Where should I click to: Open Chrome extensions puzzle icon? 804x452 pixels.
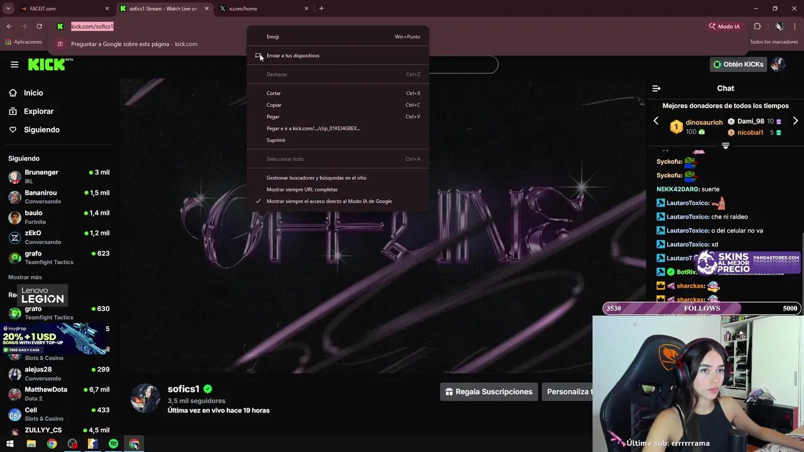tap(757, 26)
